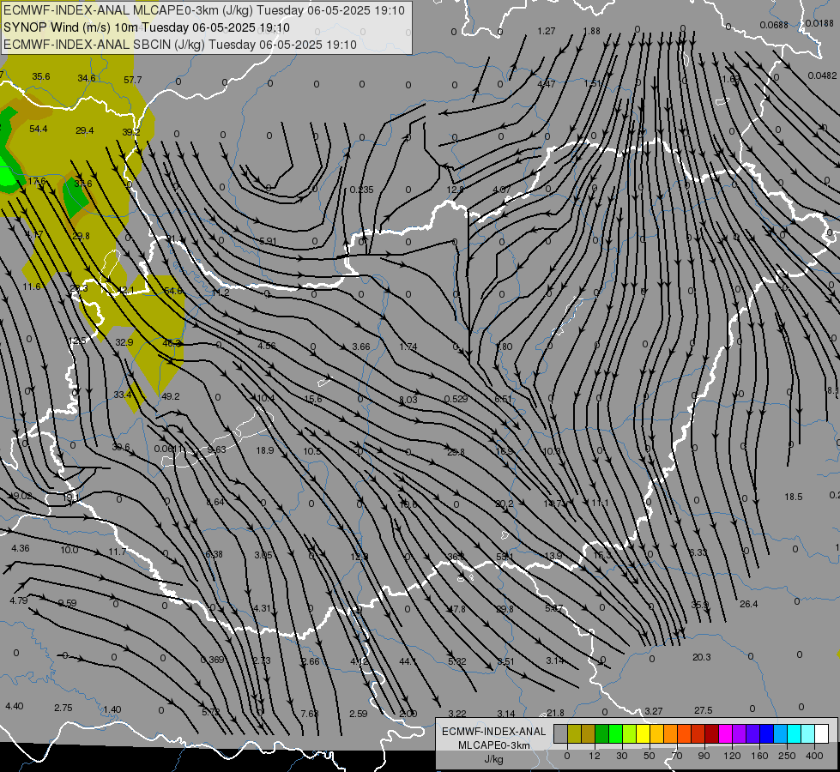Click the map value 34.6

coord(87,78)
